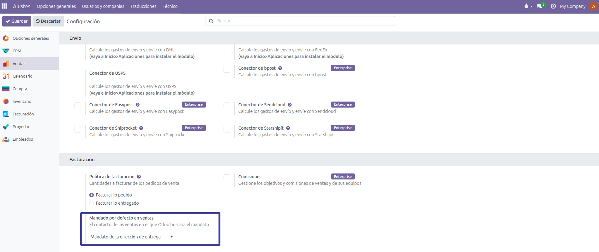Open the conversations chat icon
The height and width of the screenshot is (252, 599).
tap(540, 6)
